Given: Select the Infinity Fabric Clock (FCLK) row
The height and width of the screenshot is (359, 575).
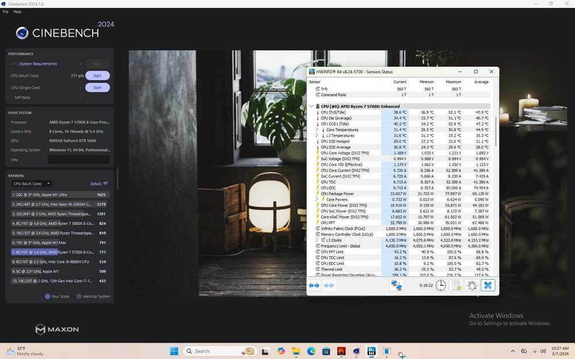Looking at the screenshot, I should (x=400, y=229).
